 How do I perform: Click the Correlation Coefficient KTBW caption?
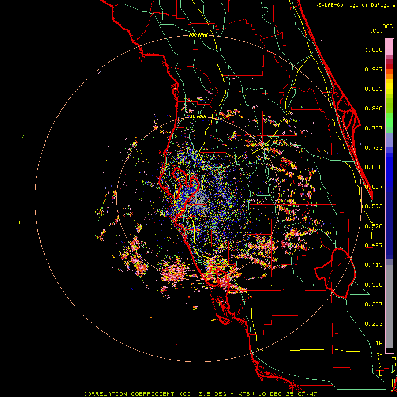pyautogui.click(x=200, y=394)
